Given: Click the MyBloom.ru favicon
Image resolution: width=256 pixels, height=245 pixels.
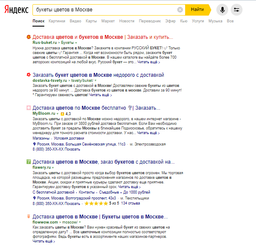Looking at the screenshot, I should [x=29, y=108].
